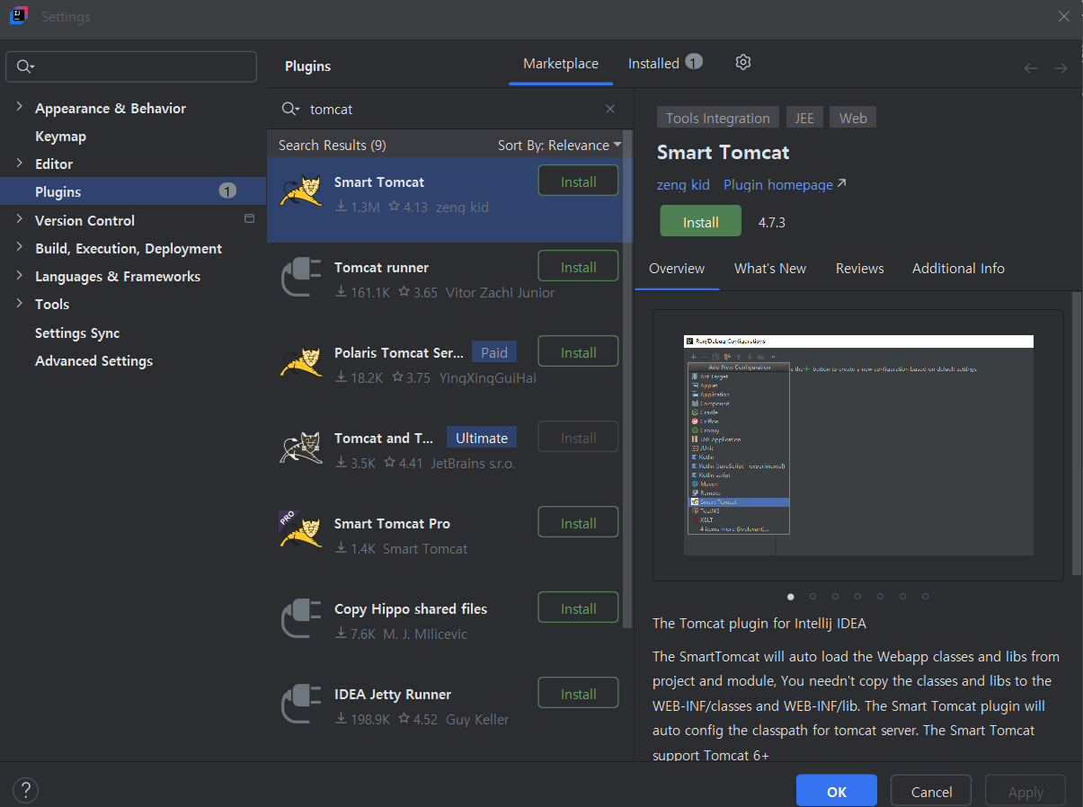Click the green Install button in details
The width and height of the screenshot is (1083, 807).
[701, 222]
